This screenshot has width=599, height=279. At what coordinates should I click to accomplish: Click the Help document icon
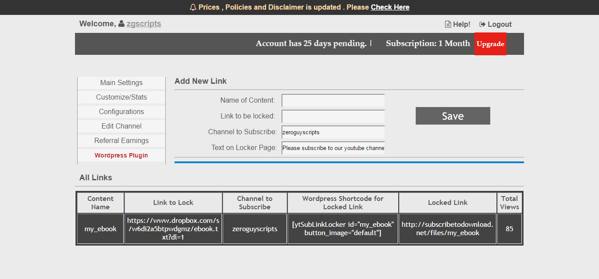pos(448,25)
